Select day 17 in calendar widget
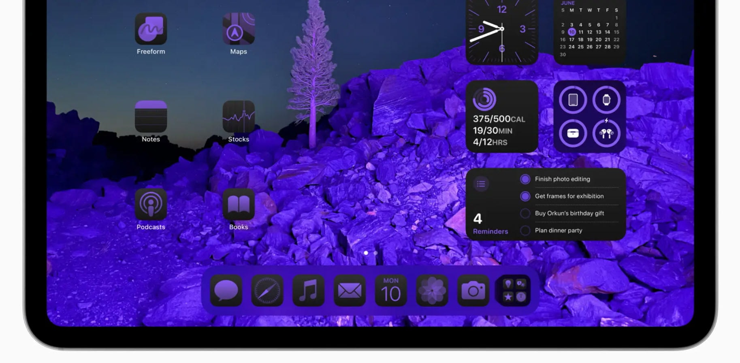The width and height of the screenshot is (740, 363). [x=572, y=39]
